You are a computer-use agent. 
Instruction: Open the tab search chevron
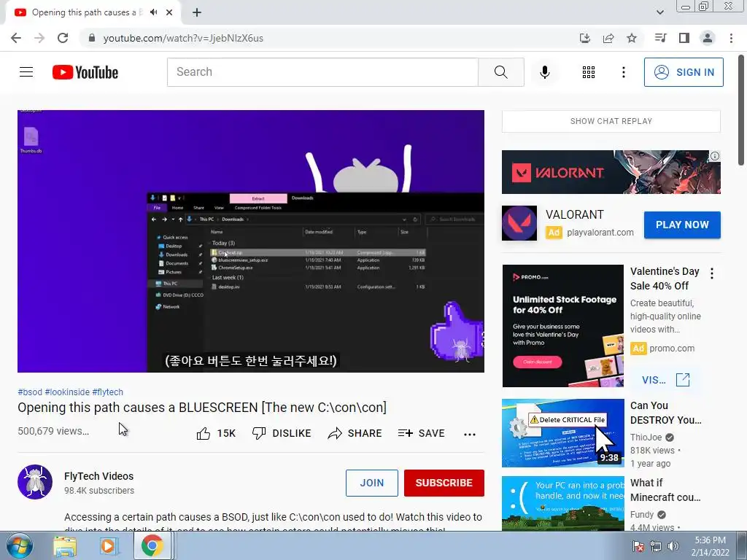660,12
